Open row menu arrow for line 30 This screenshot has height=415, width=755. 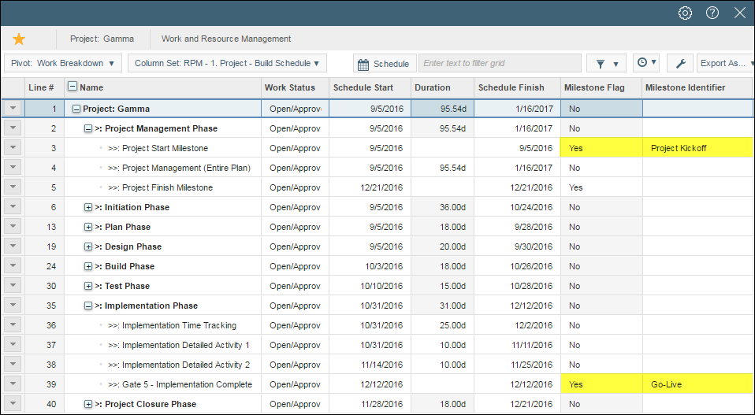13,286
